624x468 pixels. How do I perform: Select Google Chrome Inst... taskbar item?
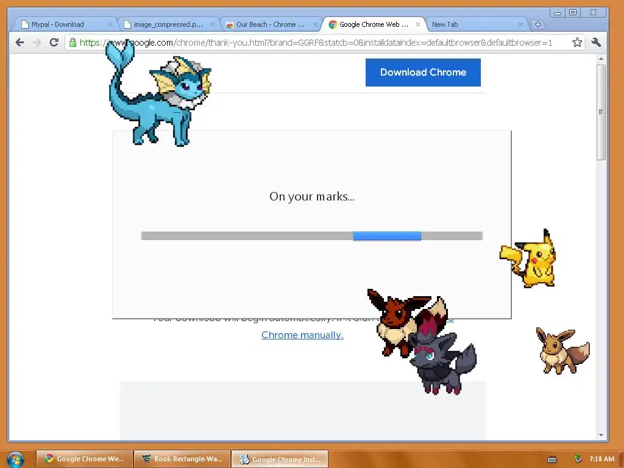[x=280, y=459]
